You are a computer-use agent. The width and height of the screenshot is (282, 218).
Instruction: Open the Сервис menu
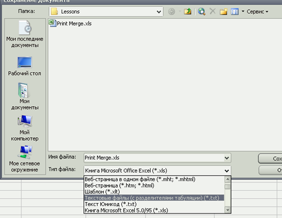(x=257, y=12)
